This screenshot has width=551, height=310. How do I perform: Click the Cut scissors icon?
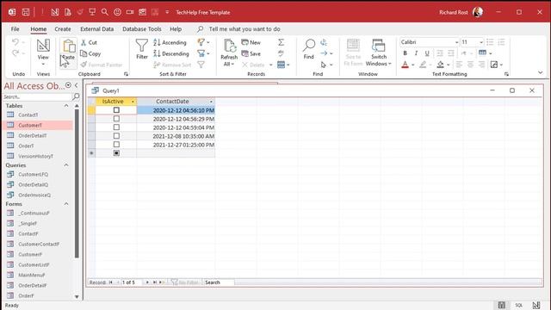[x=84, y=42]
